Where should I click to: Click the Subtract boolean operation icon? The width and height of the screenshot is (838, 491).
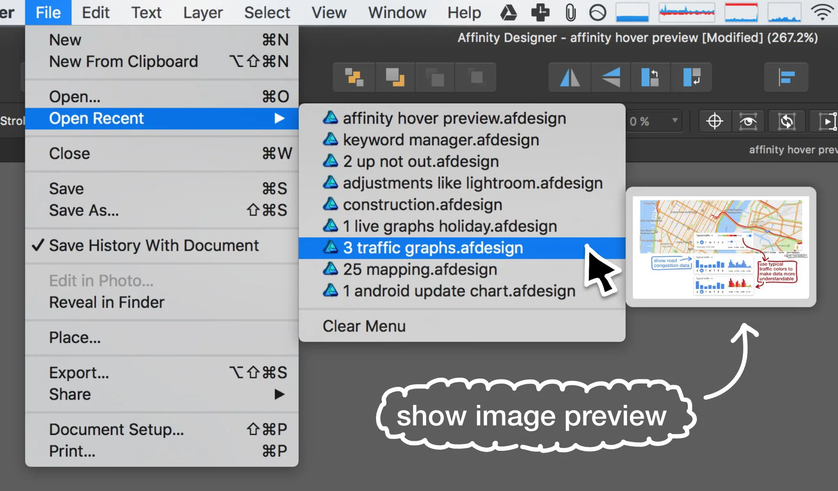(x=395, y=77)
